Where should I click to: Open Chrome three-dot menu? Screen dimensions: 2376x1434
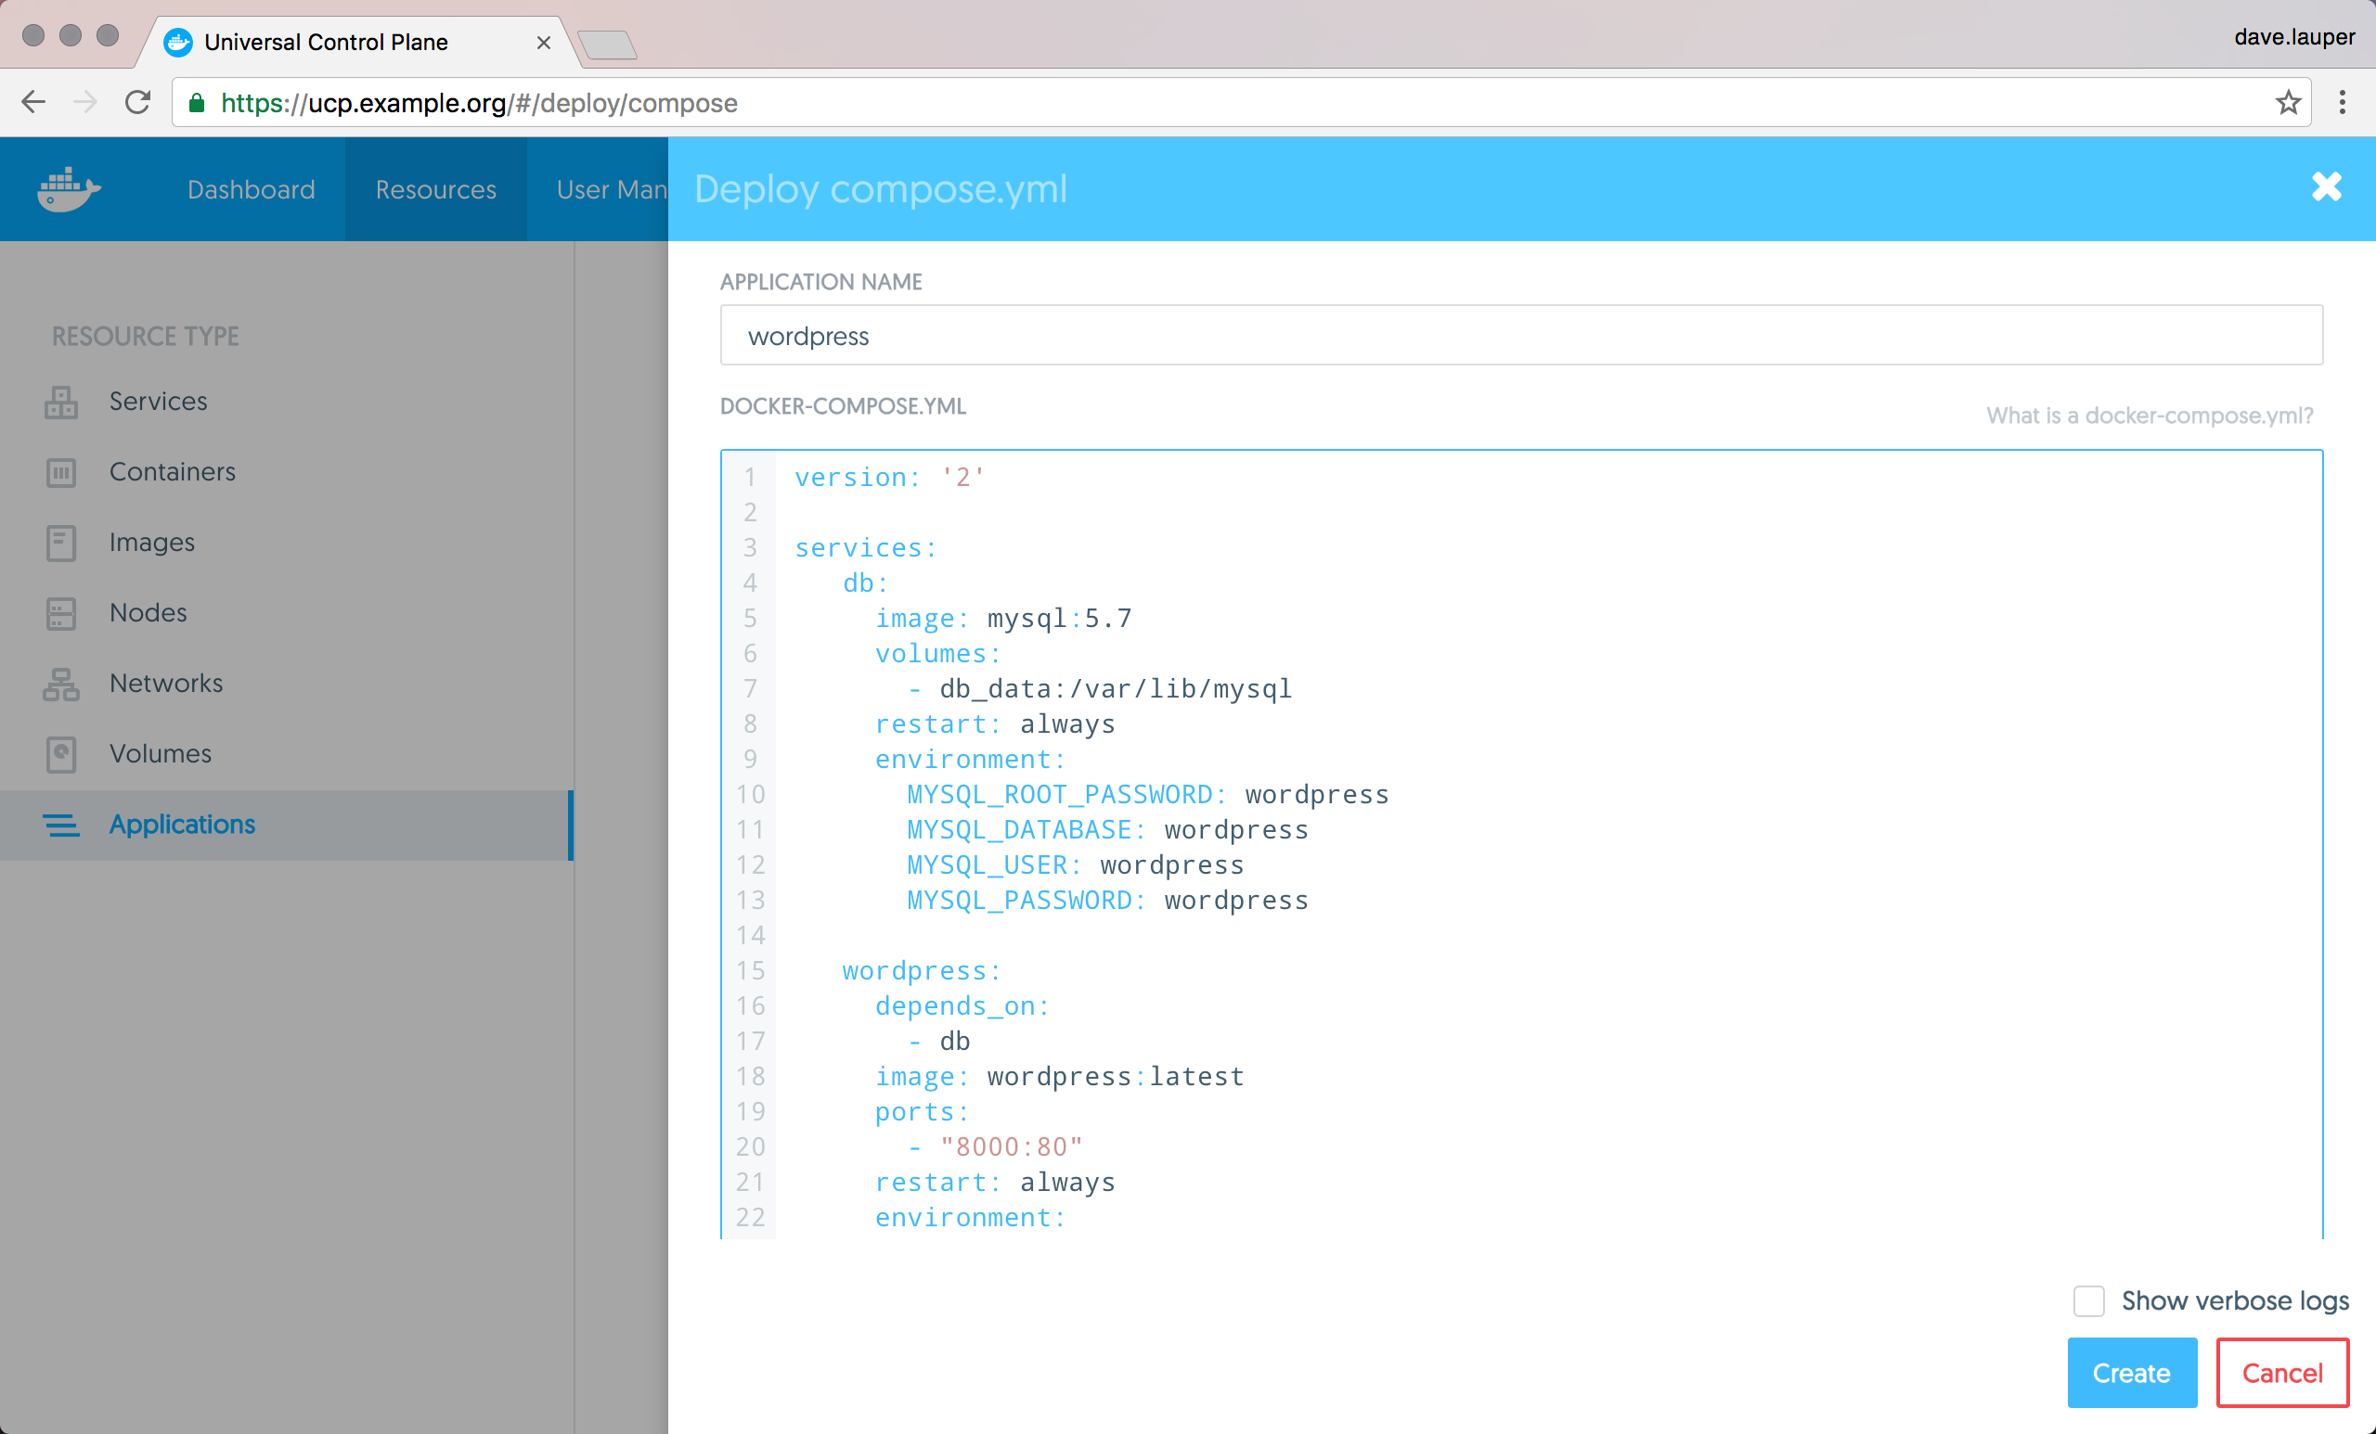pyautogui.click(x=2342, y=102)
